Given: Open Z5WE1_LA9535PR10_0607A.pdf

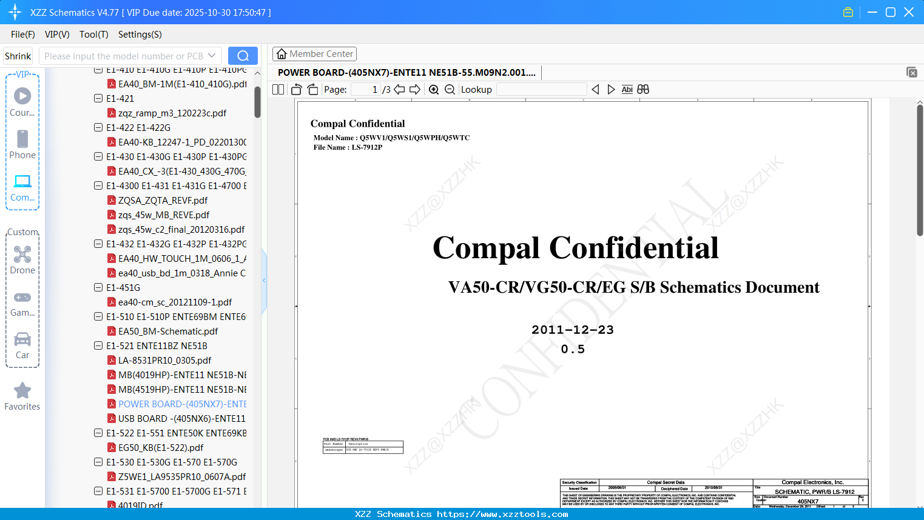Looking at the screenshot, I should (x=182, y=476).
